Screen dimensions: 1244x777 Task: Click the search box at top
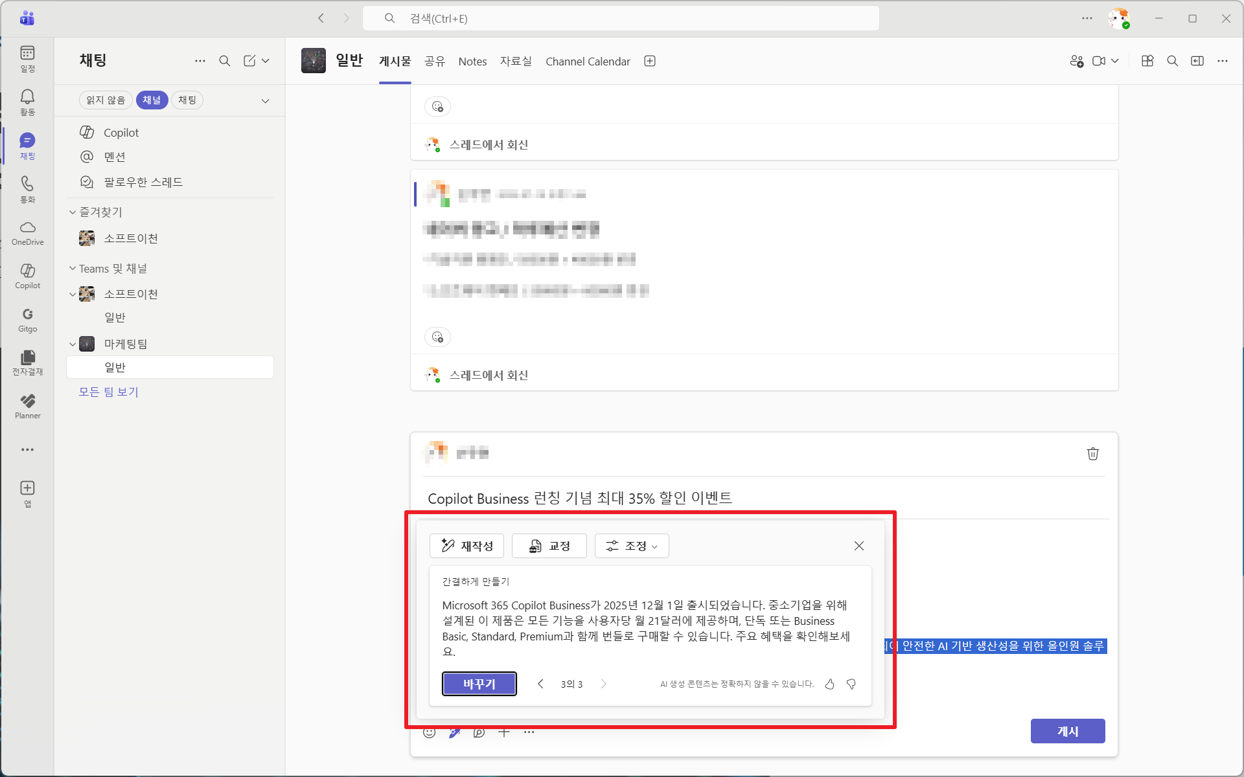[x=621, y=18]
